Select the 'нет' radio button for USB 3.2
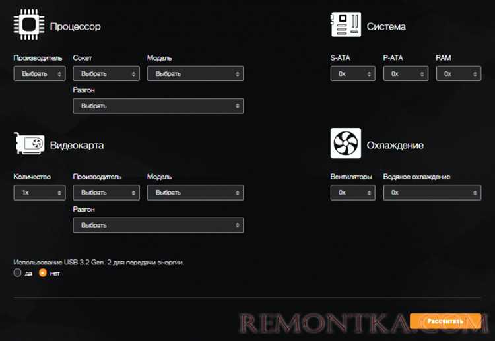 43,273
